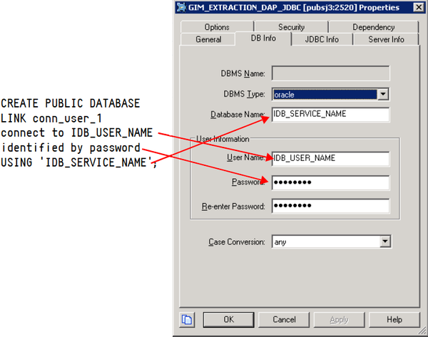428x337 pixels.
Task: Open the Security tab
Action: click(x=292, y=27)
